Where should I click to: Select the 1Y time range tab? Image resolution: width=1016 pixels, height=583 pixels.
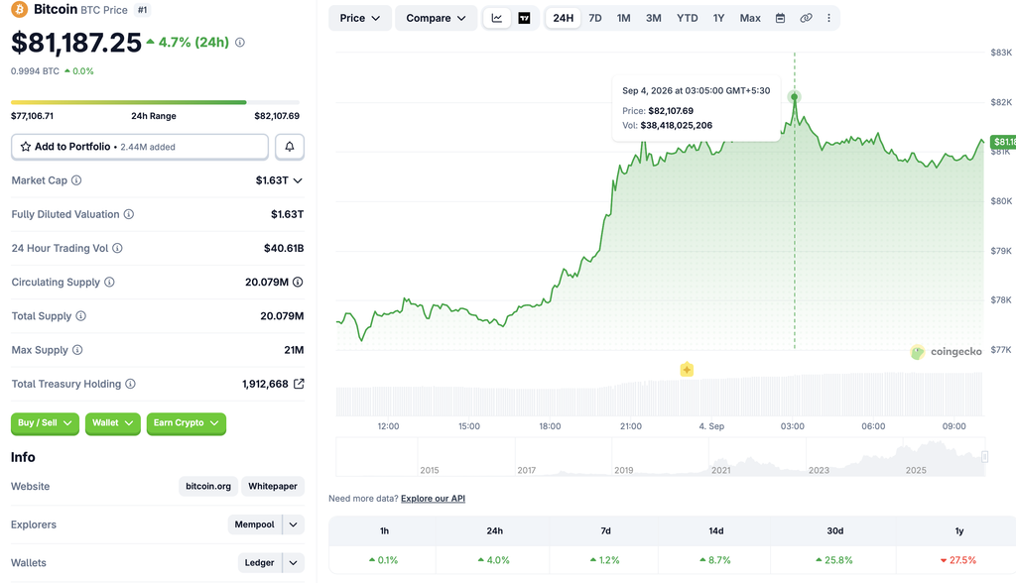click(718, 18)
